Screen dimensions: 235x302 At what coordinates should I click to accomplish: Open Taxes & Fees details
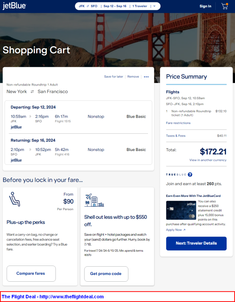point(176,136)
